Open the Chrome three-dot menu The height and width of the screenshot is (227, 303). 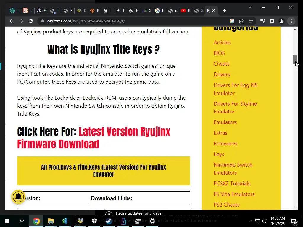tap(291, 21)
